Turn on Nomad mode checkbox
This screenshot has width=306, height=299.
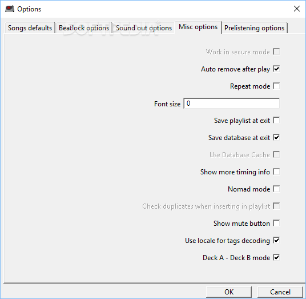point(276,189)
